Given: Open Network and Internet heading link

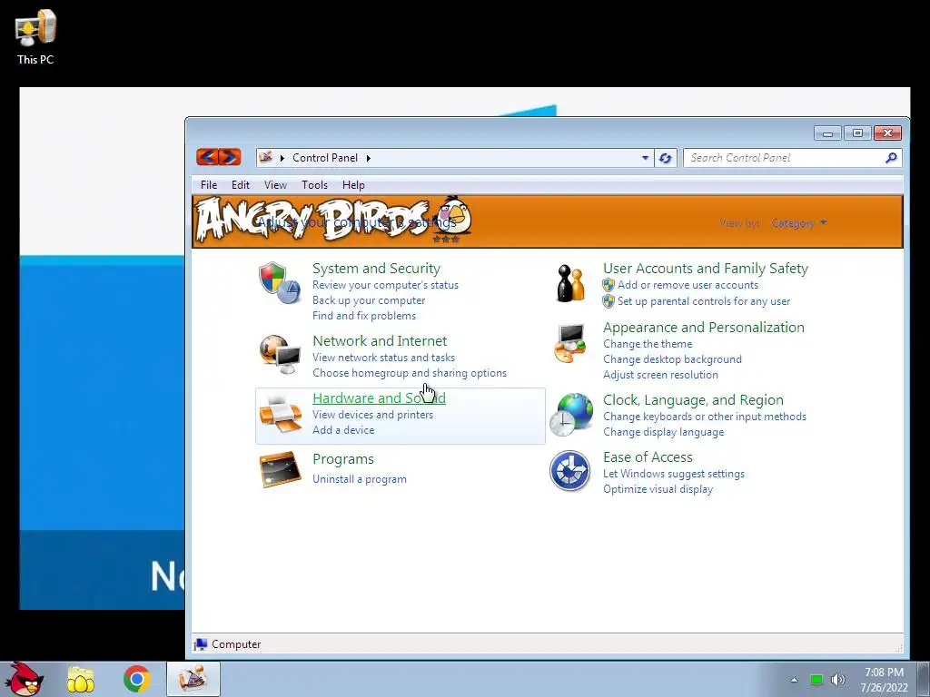Looking at the screenshot, I should pos(380,341).
